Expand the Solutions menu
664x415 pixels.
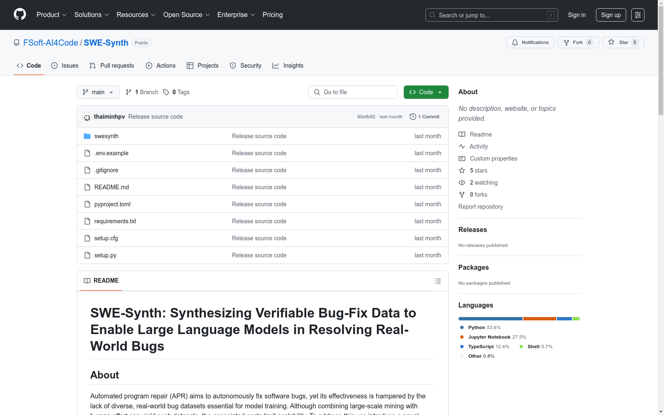(x=92, y=15)
